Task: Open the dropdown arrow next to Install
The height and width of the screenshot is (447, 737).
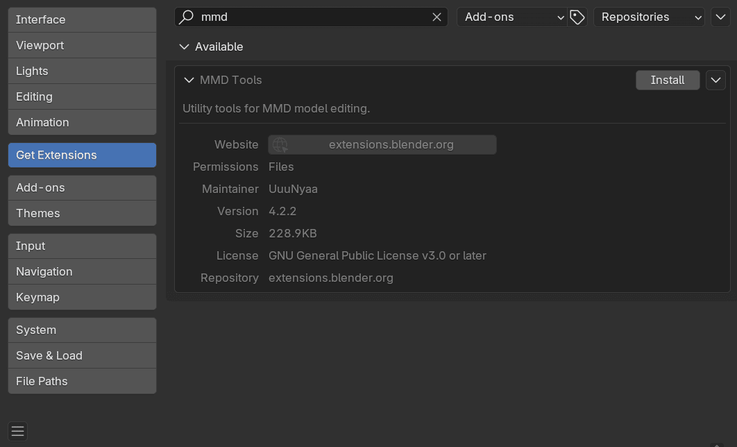Action: (715, 80)
